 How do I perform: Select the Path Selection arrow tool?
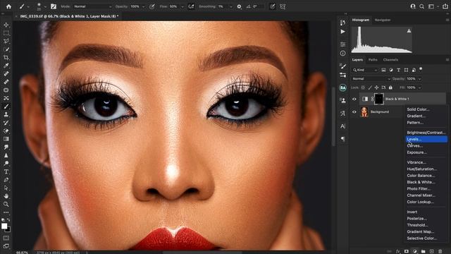[6, 188]
